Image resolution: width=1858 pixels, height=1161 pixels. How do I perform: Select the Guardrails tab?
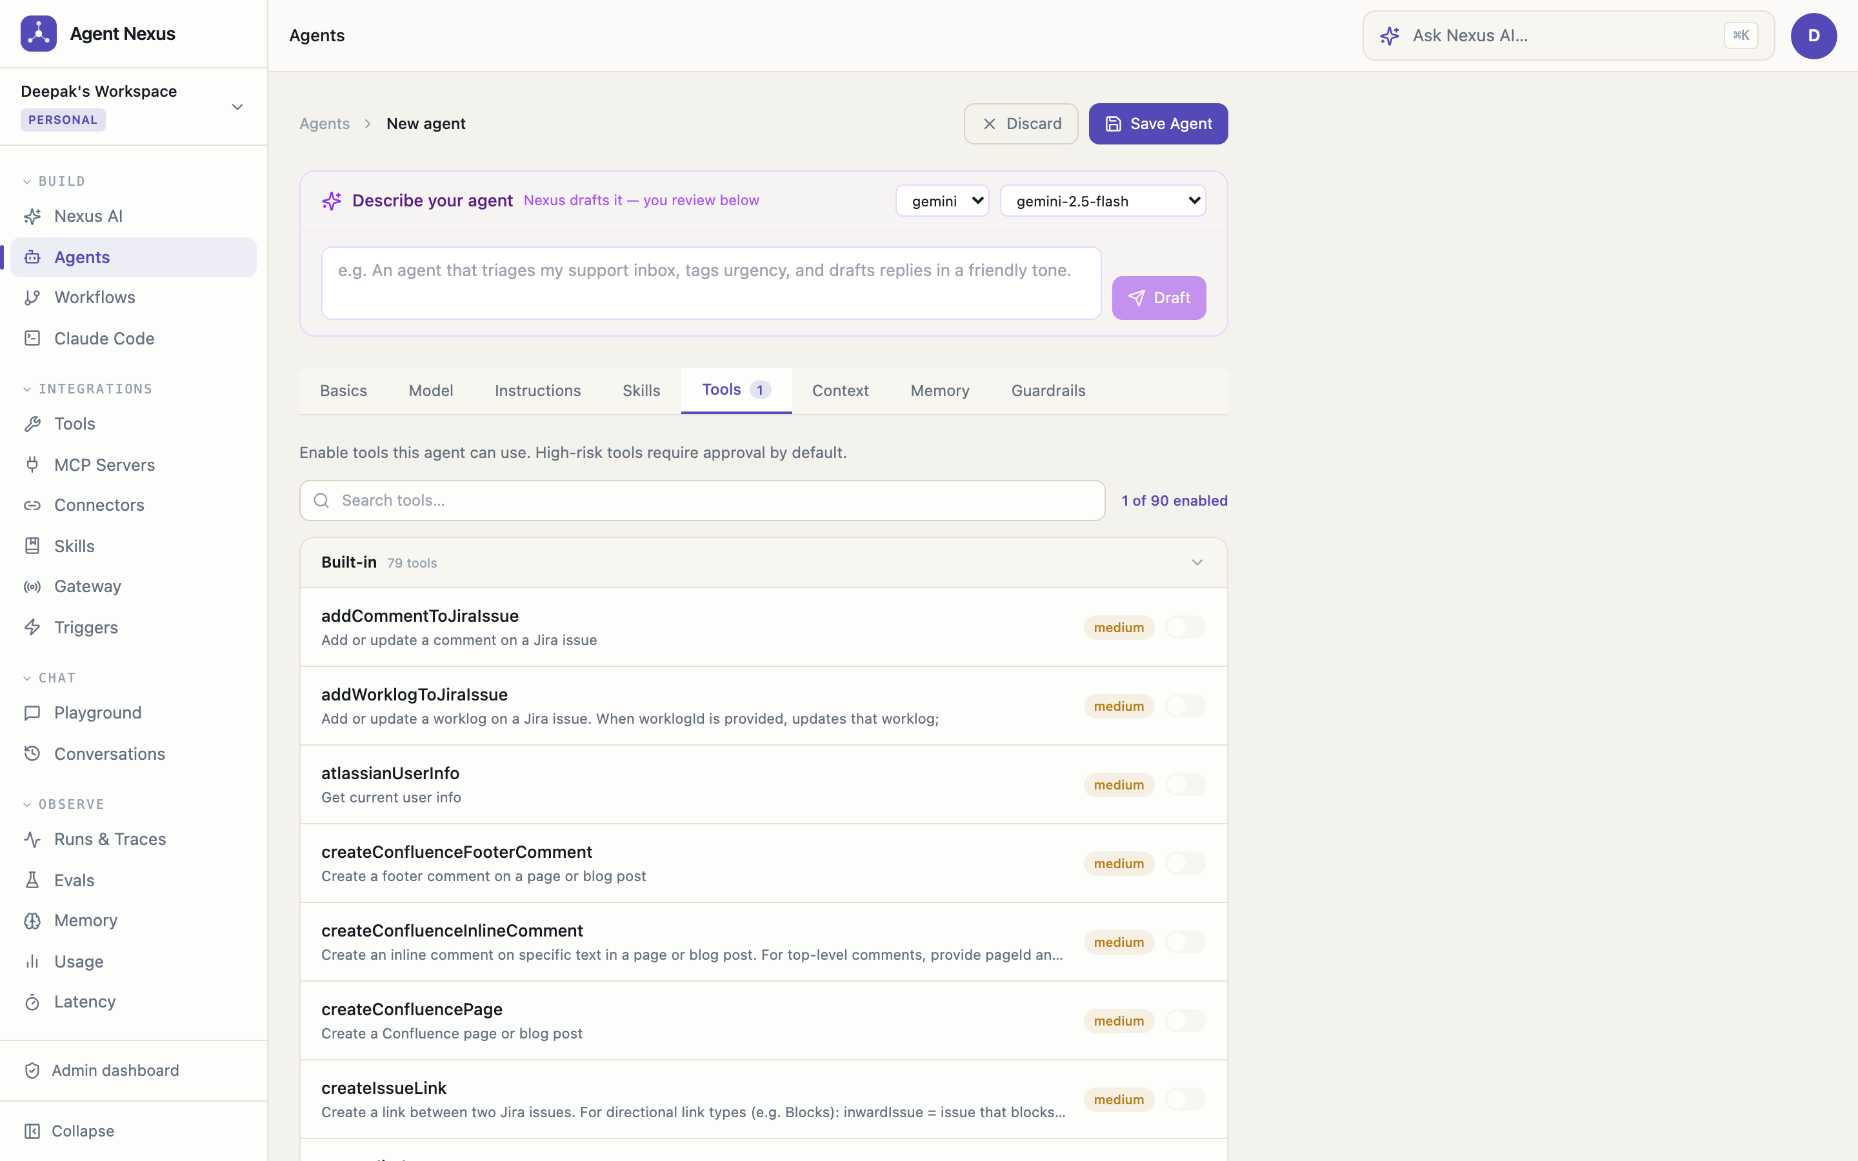[1048, 391]
